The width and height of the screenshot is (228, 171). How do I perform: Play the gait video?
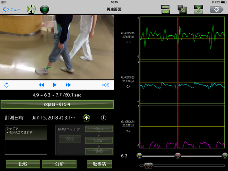click(x=54, y=85)
